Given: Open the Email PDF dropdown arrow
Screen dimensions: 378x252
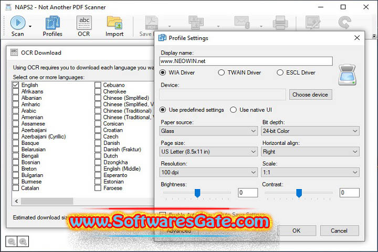Looking at the screenshot, I should click(x=261, y=26).
